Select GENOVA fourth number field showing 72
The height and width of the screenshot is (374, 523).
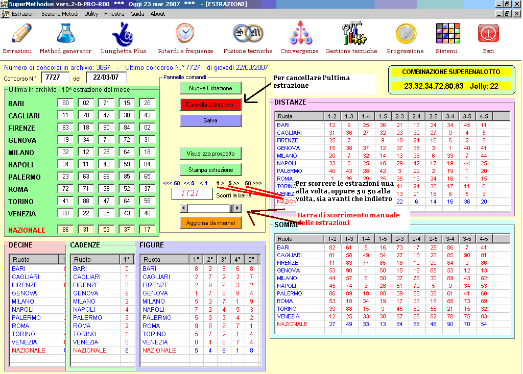127,140
